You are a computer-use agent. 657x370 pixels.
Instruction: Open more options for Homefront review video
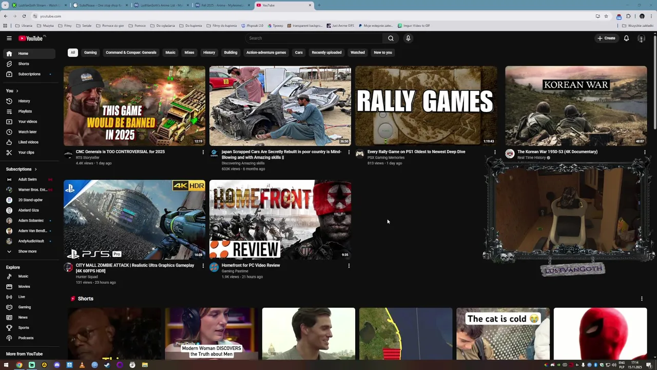pyautogui.click(x=349, y=266)
